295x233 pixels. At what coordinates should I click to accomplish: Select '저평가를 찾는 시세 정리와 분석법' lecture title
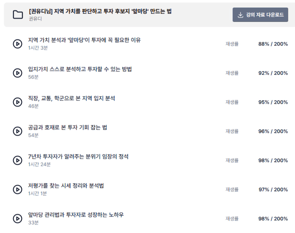(x=66, y=186)
